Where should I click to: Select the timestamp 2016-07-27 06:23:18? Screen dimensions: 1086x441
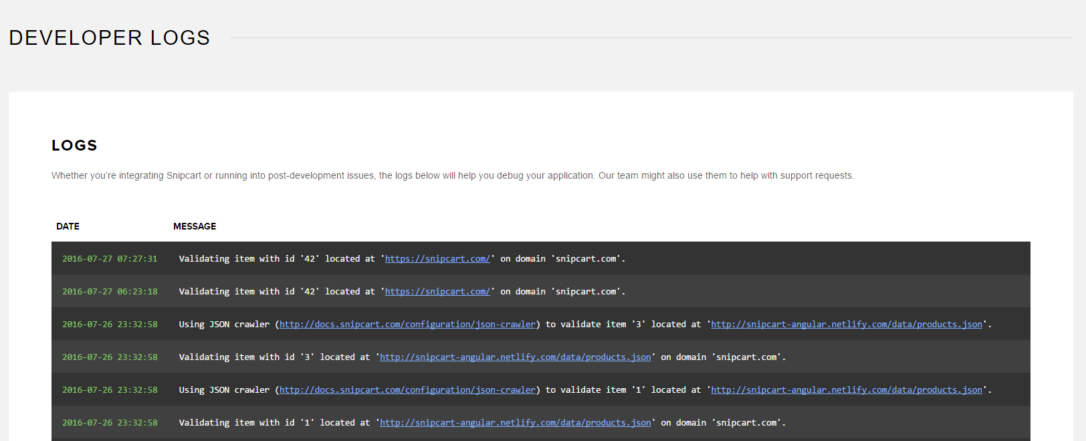[110, 291]
